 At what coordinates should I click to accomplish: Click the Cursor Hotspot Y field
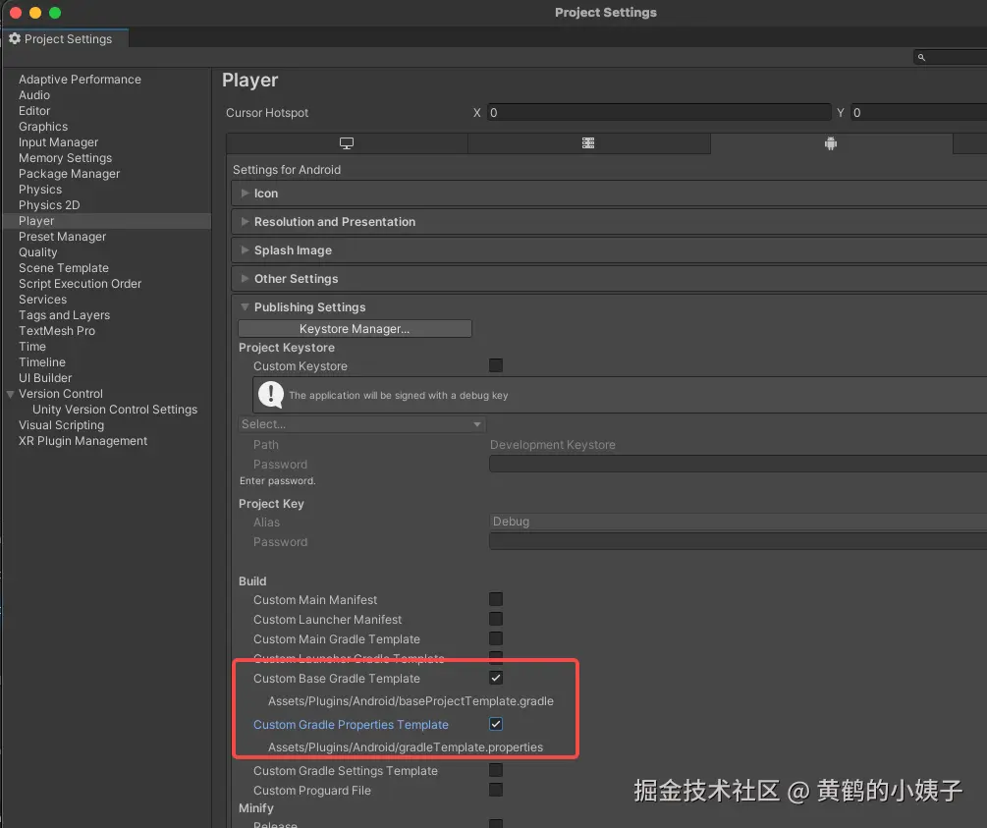click(x=918, y=113)
